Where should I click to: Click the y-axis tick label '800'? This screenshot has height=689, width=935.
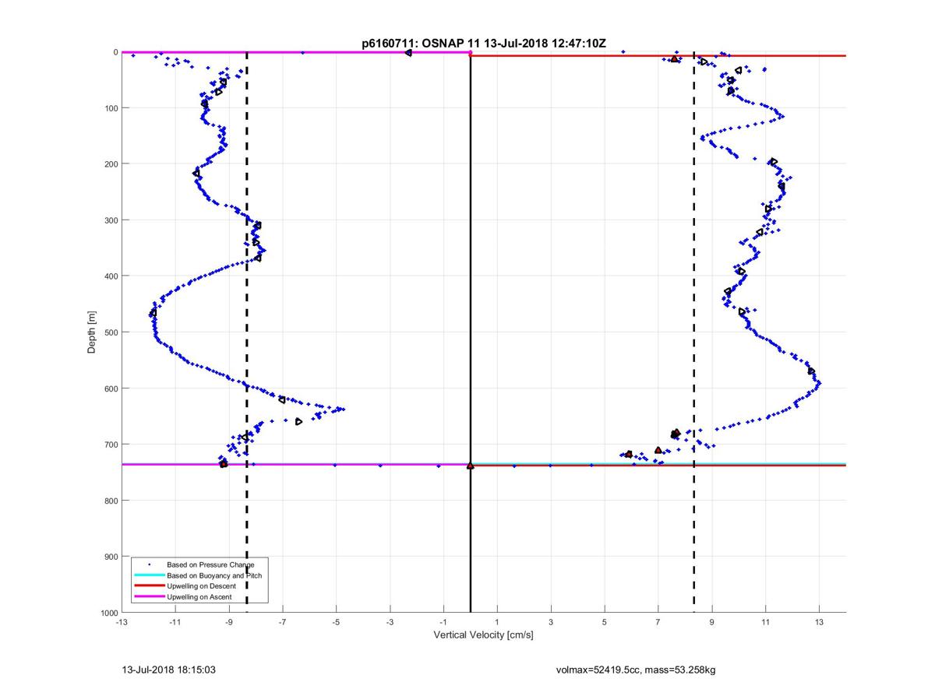(x=111, y=501)
